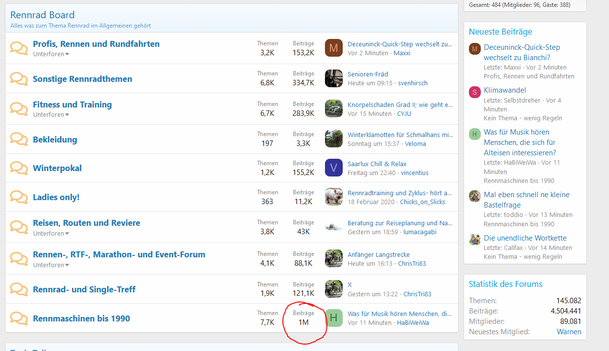The height and width of the screenshot is (351, 609).
Task: Open the brown M avatar in Profis row
Action: [x=333, y=48]
